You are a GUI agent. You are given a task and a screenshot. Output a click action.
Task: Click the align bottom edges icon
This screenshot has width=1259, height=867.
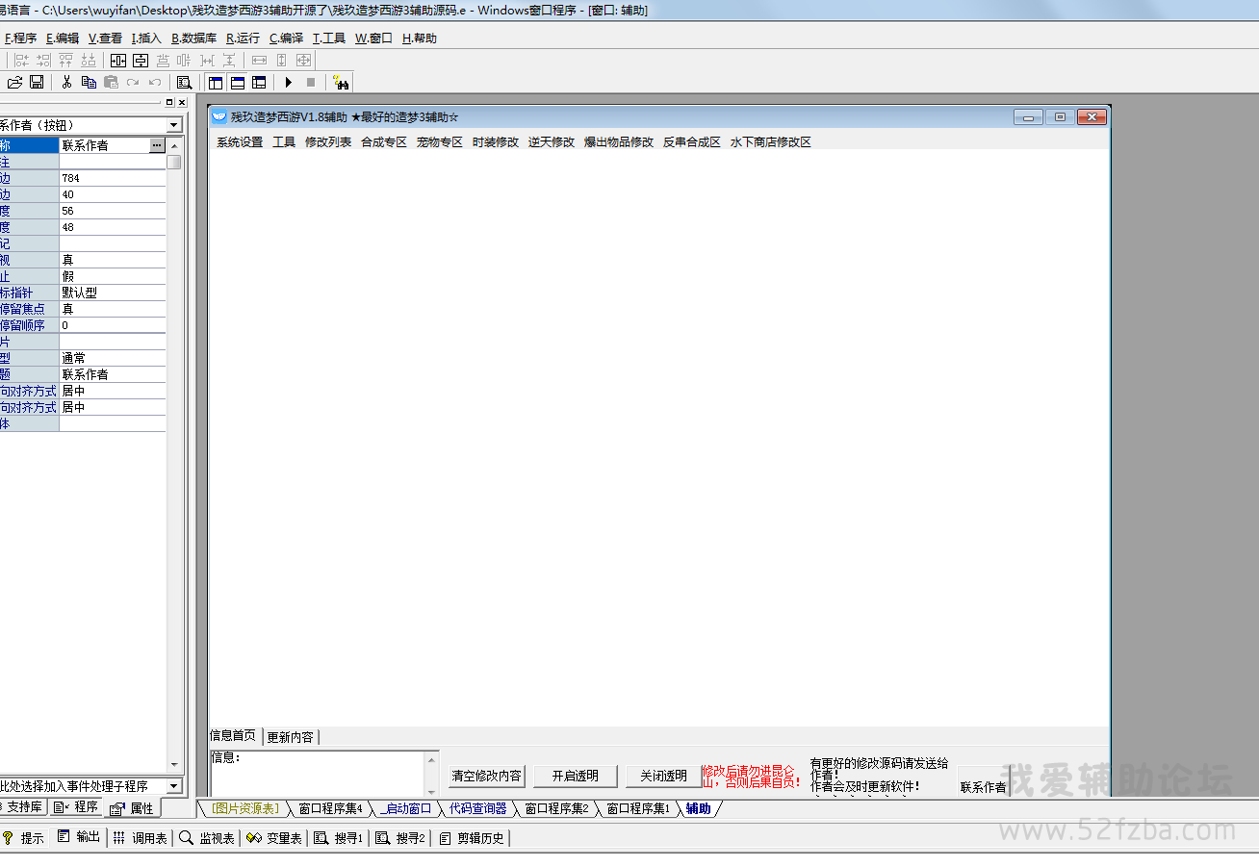(x=89, y=61)
